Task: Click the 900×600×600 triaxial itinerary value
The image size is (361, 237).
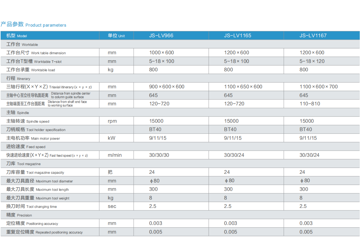Action: 167,87
